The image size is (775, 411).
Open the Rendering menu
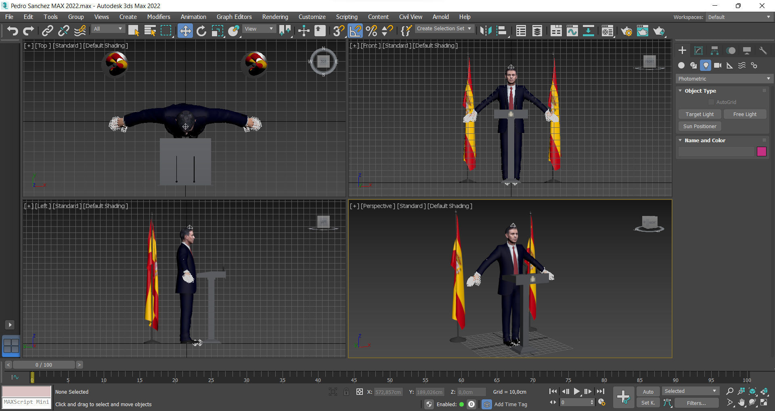click(x=275, y=17)
